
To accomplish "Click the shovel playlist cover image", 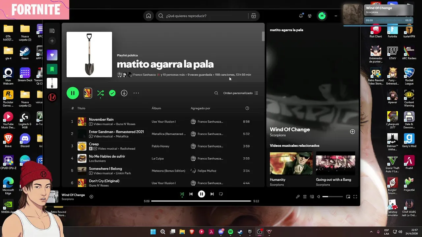I will click(x=89, y=55).
